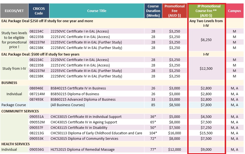Click 'HLT52015 Diploma of Remedial Massage'
This screenshot has height=154, width=245.
[82, 149]
